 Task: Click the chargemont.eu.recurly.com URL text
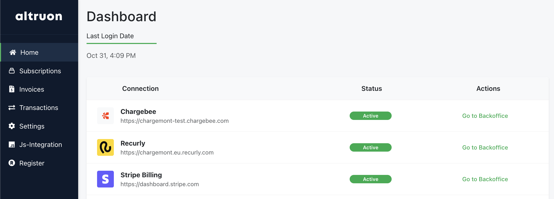167,152
